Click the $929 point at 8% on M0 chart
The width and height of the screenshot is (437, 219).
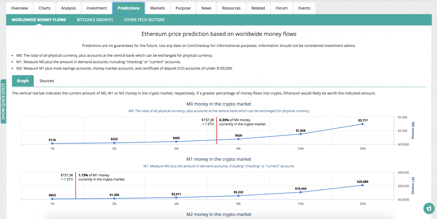pyautogui.click(x=238, y=139)
